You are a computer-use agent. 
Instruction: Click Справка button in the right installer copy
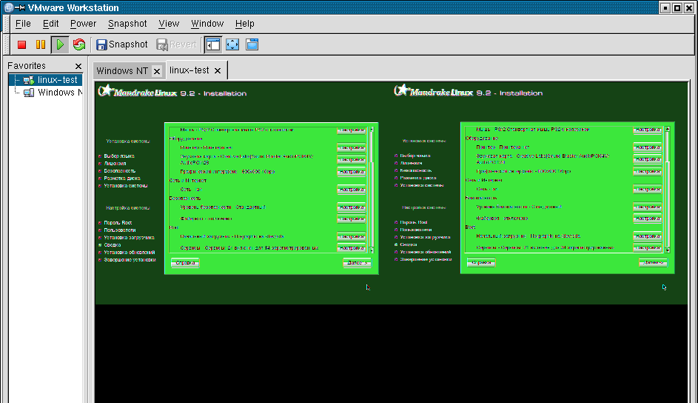click(x=481, y=262)
